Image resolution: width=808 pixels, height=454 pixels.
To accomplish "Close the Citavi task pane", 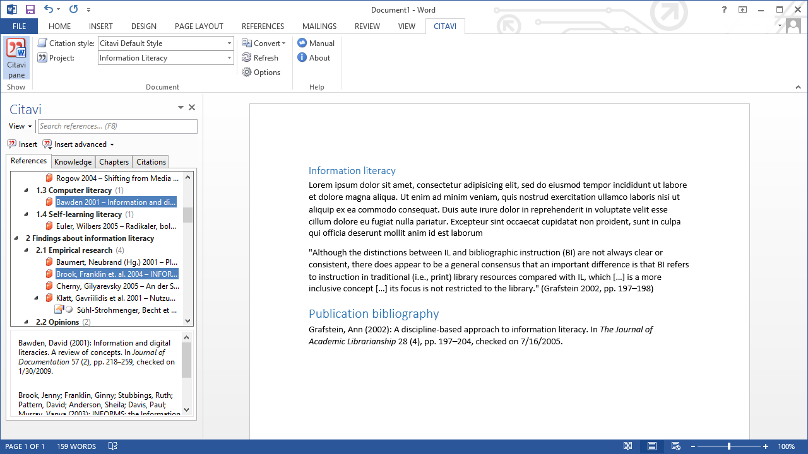I will tap(192, 108).
